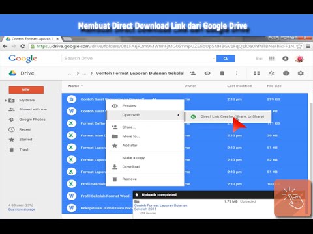This screenshot has width=313, height=234.
Task: Reload the page with refresh icon
Action: [x=23, y=46]
